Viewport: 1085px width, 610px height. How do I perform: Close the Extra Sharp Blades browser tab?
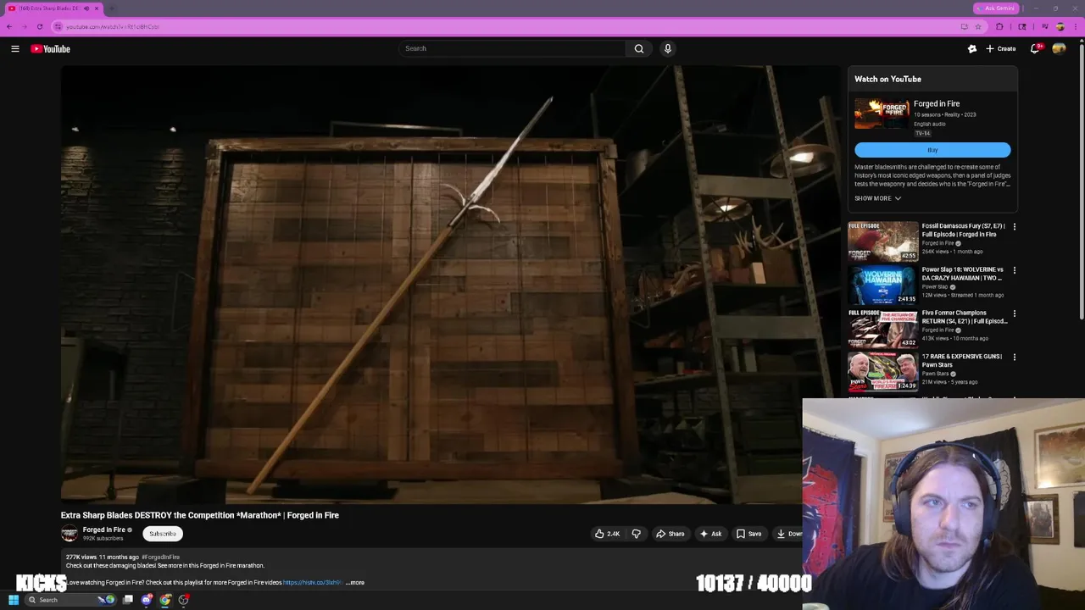96,8
